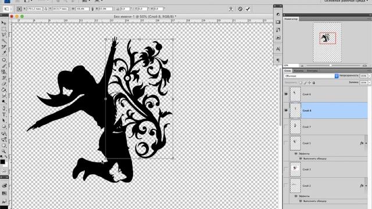Open the Paragraph panel icon
The width and height of the screenshot is (372, 209).
coord(278,60)
